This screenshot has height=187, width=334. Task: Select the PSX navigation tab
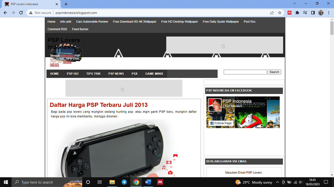(x=134, y=74)
